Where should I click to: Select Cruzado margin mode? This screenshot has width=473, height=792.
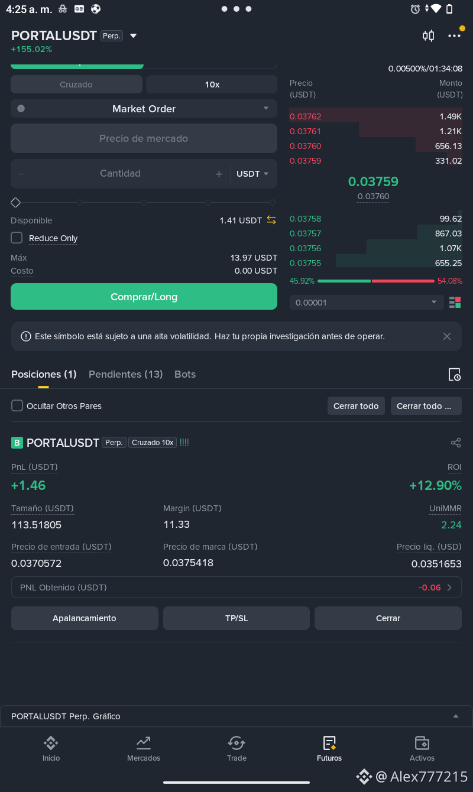(76, 85)
